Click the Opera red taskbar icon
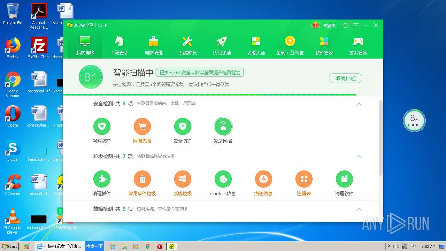 pyautogui.click(x=160, y=246)
